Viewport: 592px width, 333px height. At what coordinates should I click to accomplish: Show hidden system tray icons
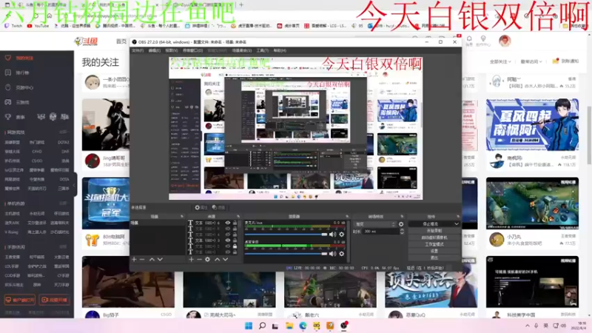pos(527,326)
